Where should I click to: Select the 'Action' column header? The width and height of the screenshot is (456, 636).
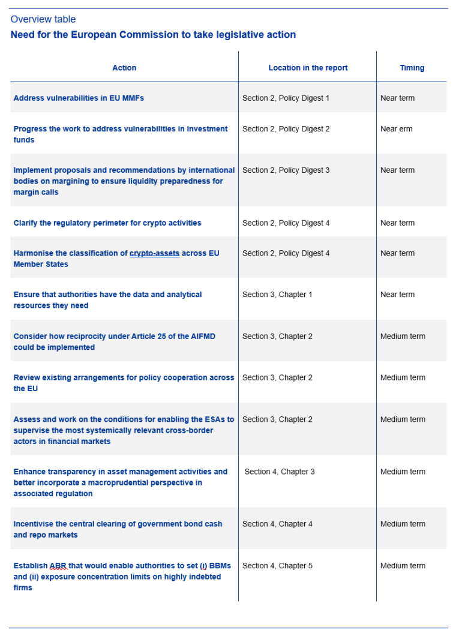(x=124, y=68)
